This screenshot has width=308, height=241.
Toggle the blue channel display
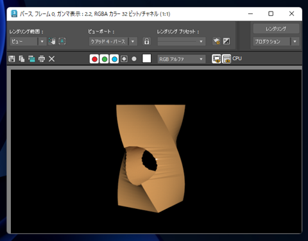pyautogui.click(x=114, y=59)
